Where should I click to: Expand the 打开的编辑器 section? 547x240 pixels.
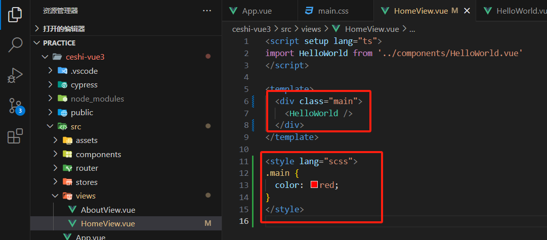pos(37,29)
